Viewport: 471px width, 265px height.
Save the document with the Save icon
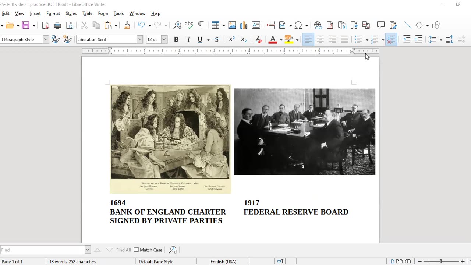click(x=26, y=25)
